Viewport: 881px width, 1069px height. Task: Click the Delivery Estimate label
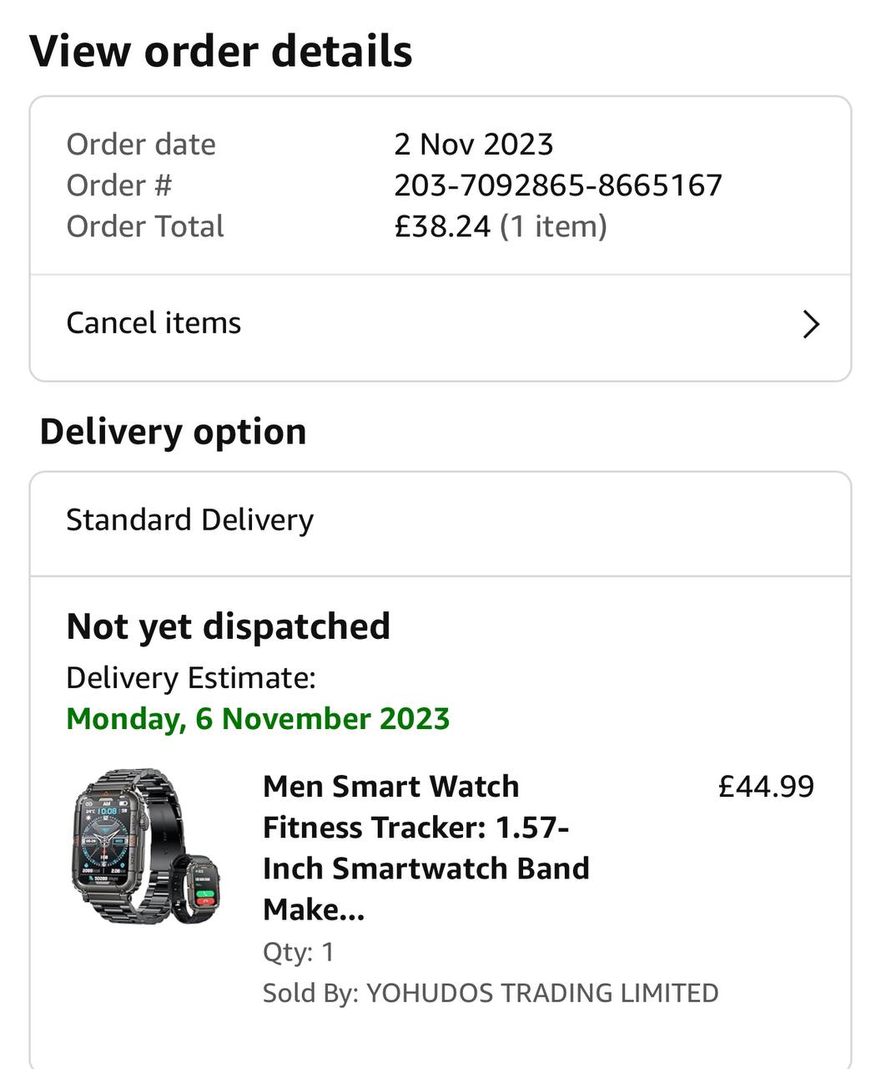[x=191, y=678]
